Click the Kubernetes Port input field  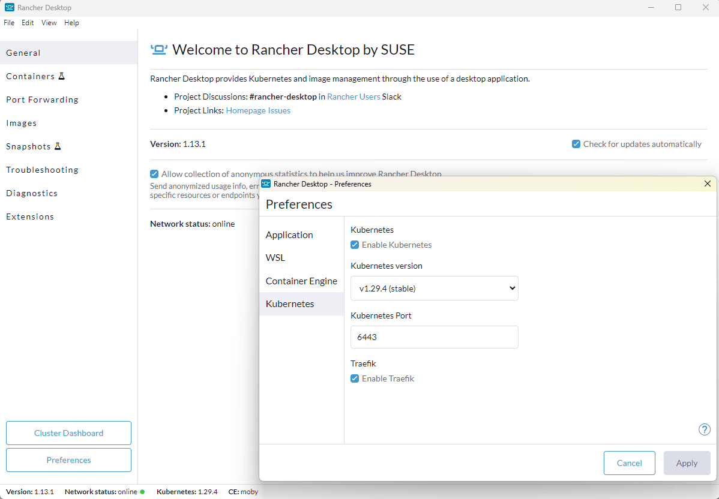coord(435,337)
